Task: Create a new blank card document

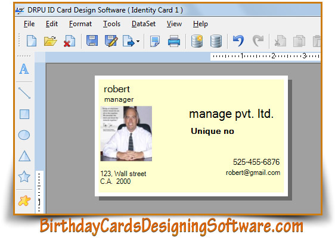Action: pos(32,40)
